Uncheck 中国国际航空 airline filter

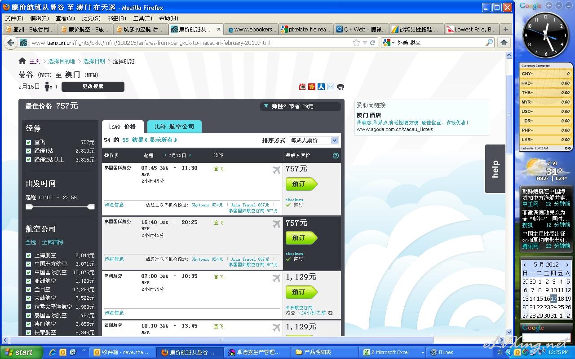tap(29, 272)
